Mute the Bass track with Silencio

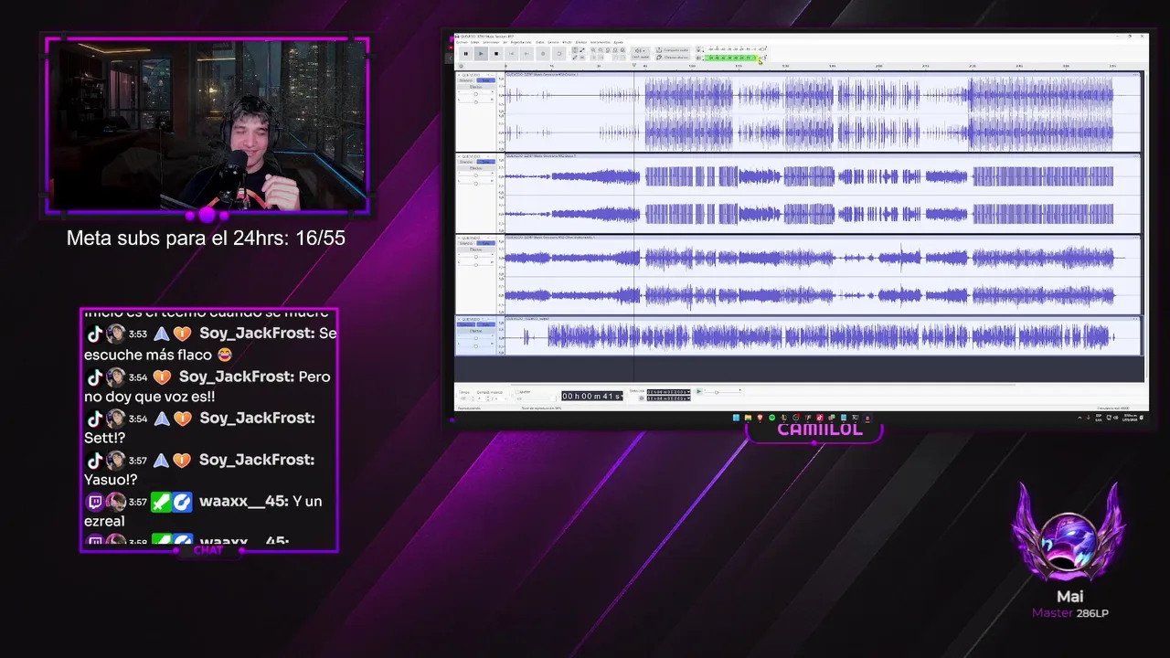click(x=466, y=162)
